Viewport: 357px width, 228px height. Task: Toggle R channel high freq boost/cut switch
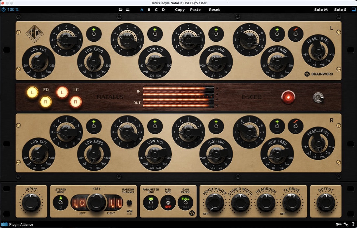(277, 126)
